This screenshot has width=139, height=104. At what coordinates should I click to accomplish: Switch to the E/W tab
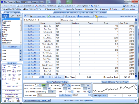coord(19,16)
